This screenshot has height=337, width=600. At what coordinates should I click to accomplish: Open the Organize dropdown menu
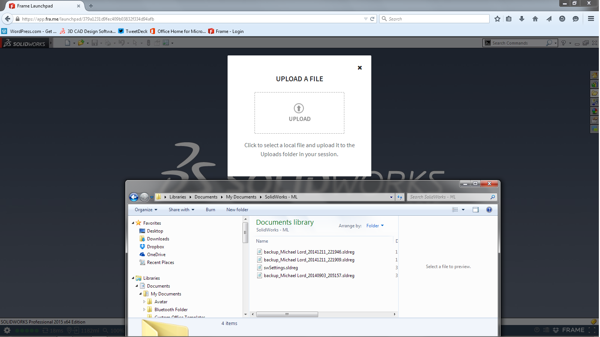(146, 210)
